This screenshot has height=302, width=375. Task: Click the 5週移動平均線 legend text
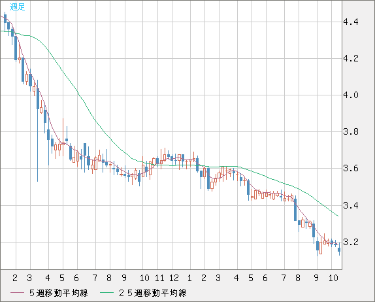point(59,293)
